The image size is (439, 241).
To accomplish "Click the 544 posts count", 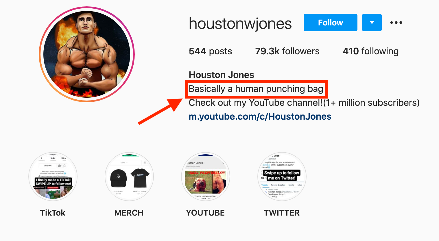I will 210,51.
